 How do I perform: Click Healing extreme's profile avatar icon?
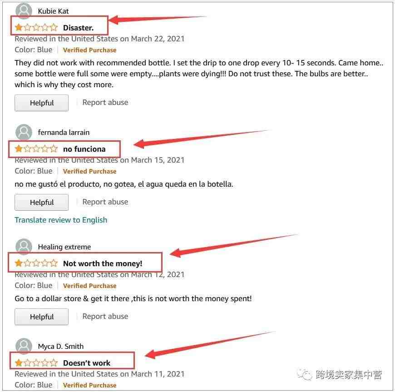(x=24, y=247)
